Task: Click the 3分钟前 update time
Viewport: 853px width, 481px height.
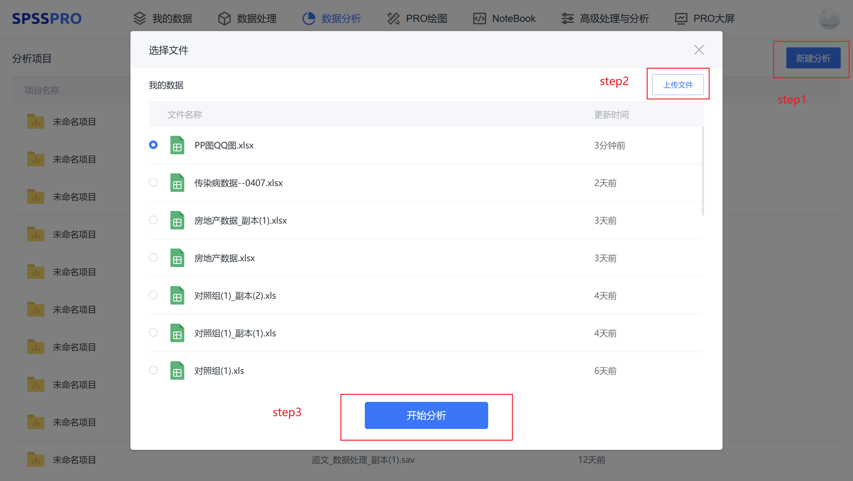Action: [x=610, y=145]
